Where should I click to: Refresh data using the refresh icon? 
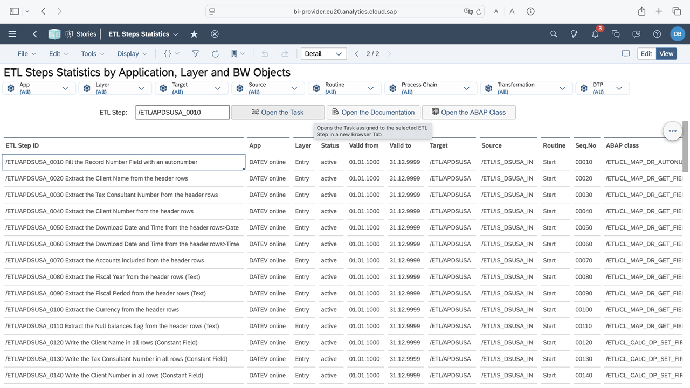[x=215, y=54]
